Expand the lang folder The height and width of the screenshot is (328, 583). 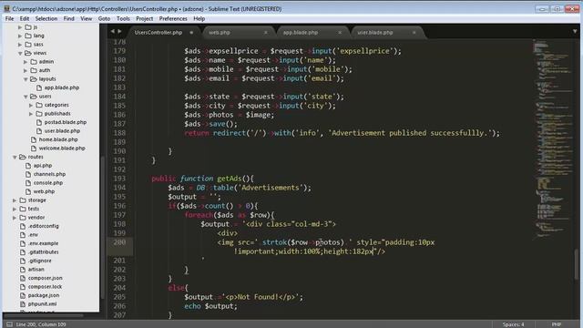coord(20,36)
